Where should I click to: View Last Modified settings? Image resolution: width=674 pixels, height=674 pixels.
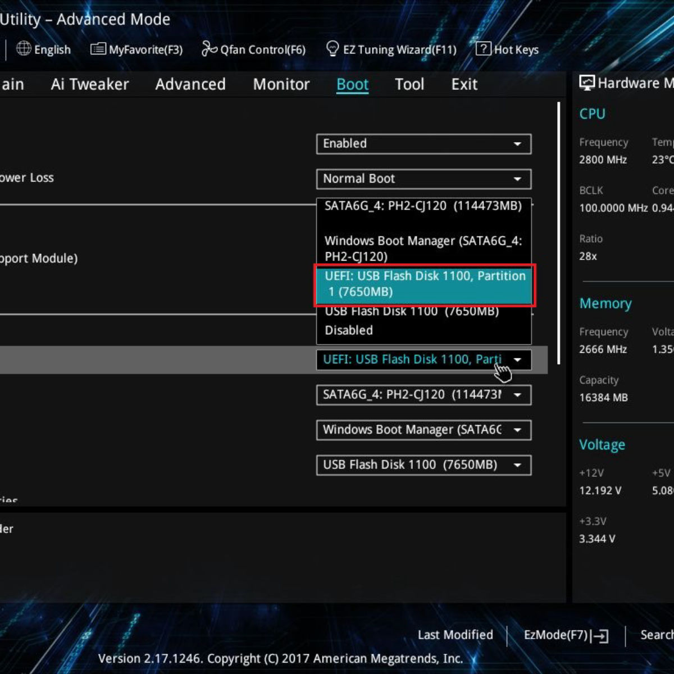(x=456, y=635)
